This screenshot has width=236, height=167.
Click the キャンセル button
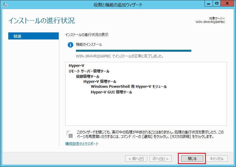[x=217, y=158]
